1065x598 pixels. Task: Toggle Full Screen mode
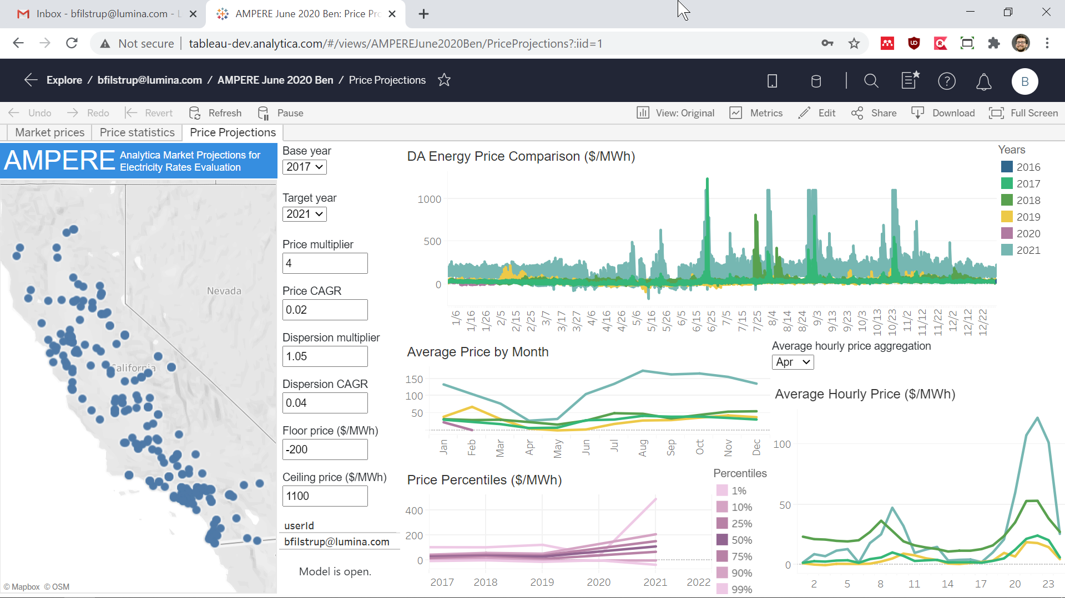point(1023,113)
